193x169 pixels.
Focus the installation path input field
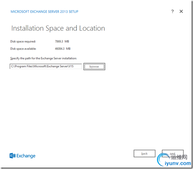point(46,66)
